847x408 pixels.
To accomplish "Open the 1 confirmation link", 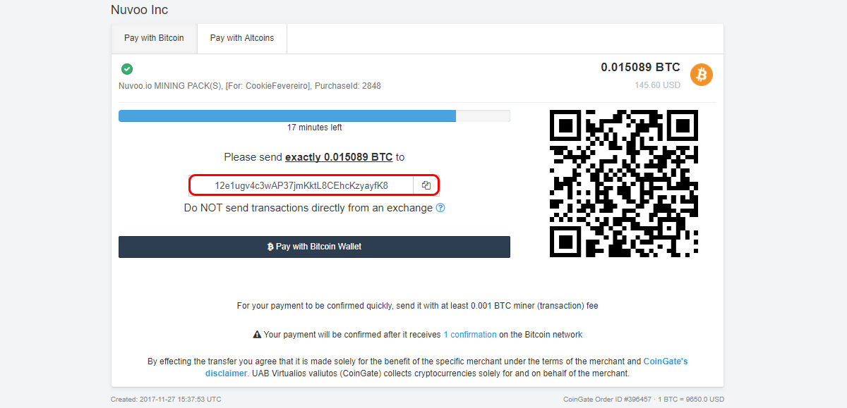I will [x=470, y=335].
